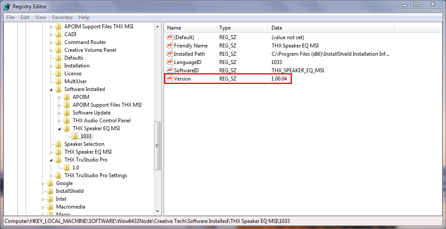Open the Favorites menu
Image resolution: width=446 pixels, height=229 pixels.
coord(62,17)
